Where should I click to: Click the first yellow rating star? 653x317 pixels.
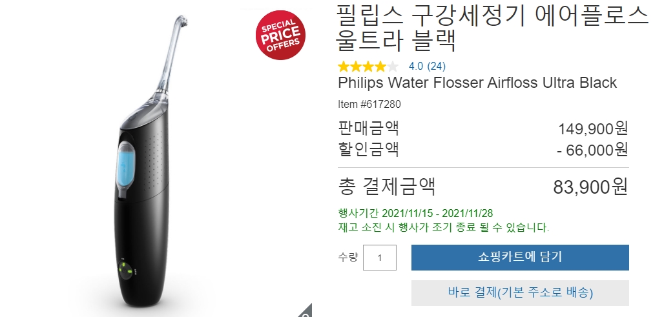(344, 66)
